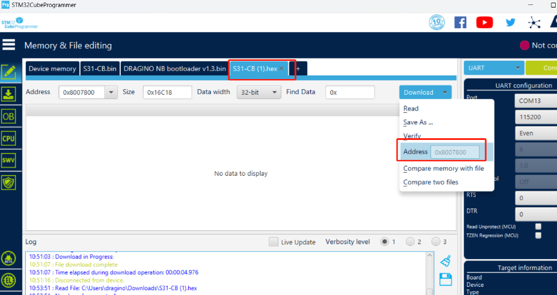Image resolution: width=557 pixels, height=295 pixels.
Task: Click the Find Data input field
Action: [350, 92]
